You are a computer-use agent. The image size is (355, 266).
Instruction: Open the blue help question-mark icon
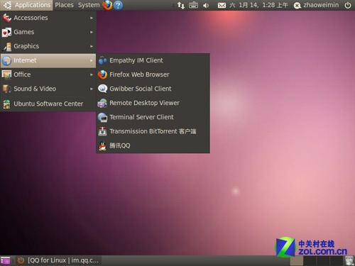pyautogui.click(x=118, y=5)
